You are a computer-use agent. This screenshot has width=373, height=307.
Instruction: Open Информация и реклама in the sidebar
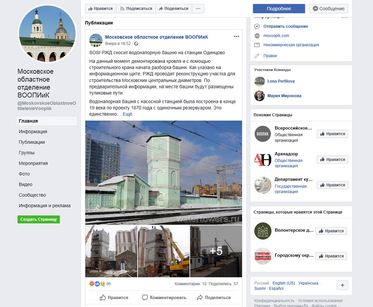tap(44, 206)
